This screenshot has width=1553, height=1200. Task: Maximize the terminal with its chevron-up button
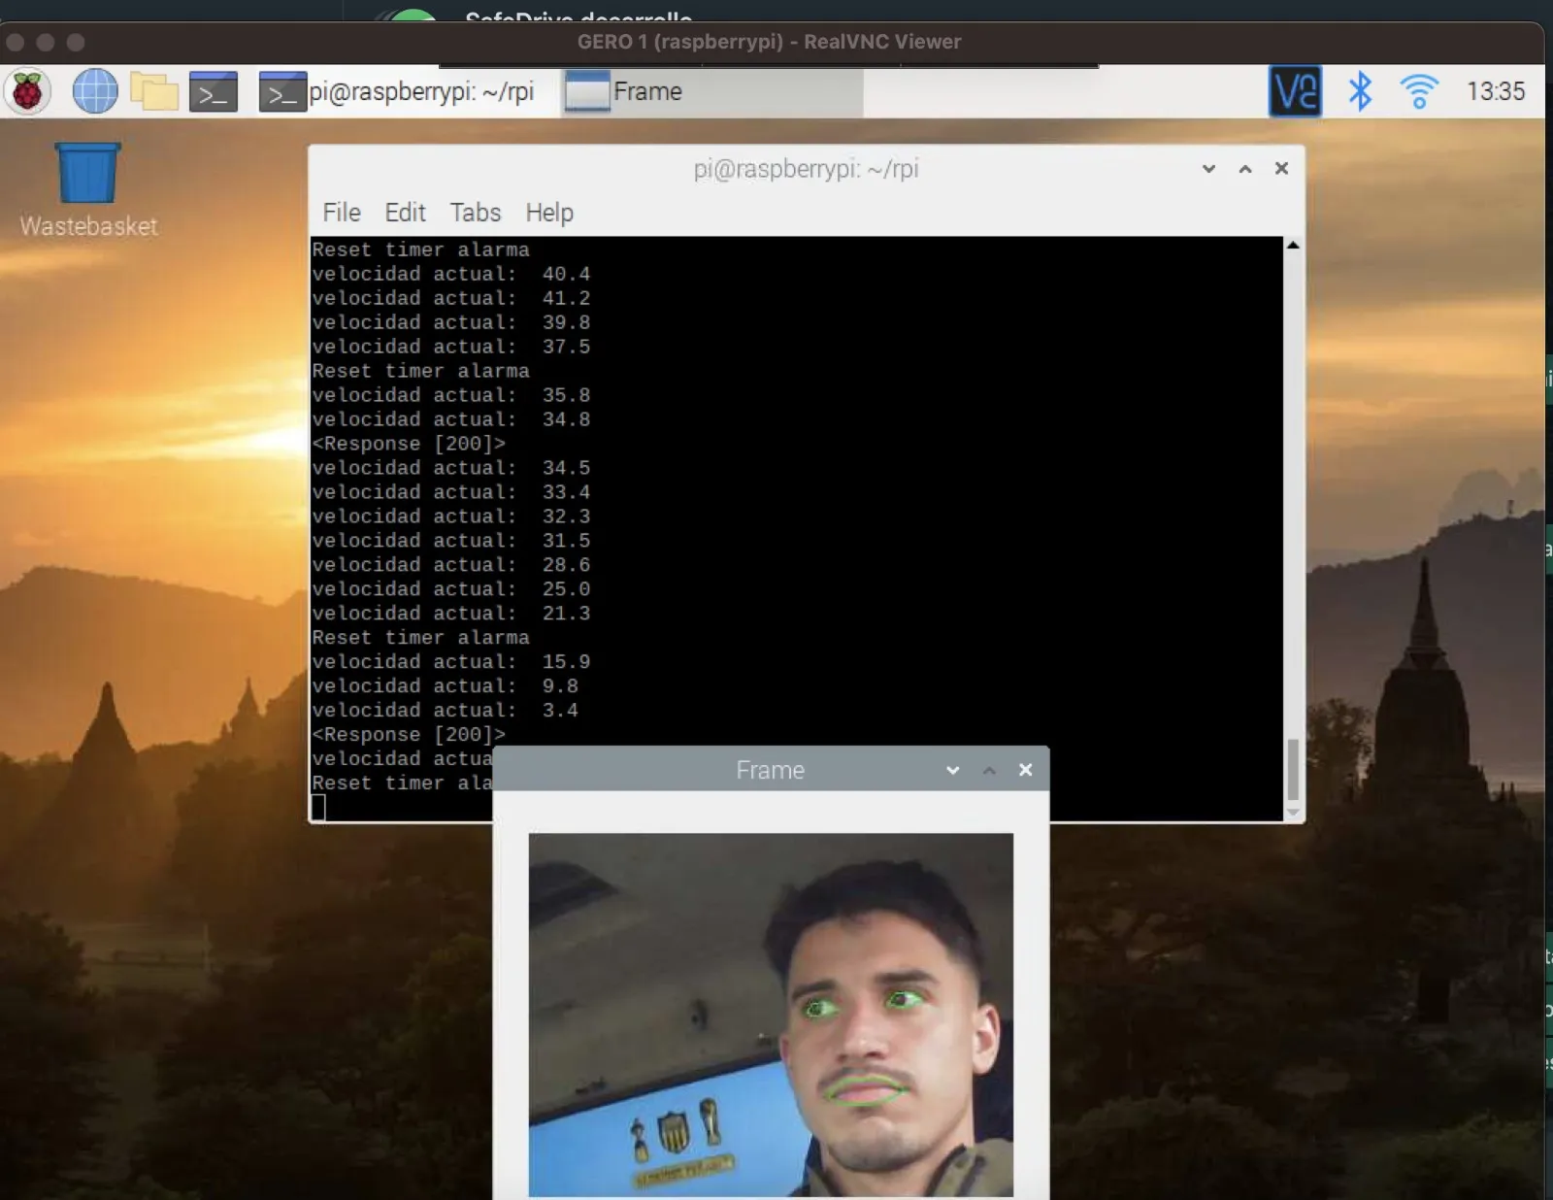tap(1245, 169)
